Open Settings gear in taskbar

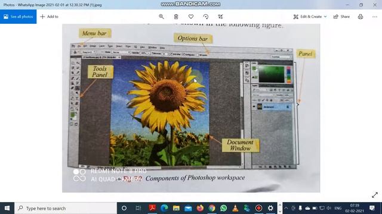[x=270, y=208]
